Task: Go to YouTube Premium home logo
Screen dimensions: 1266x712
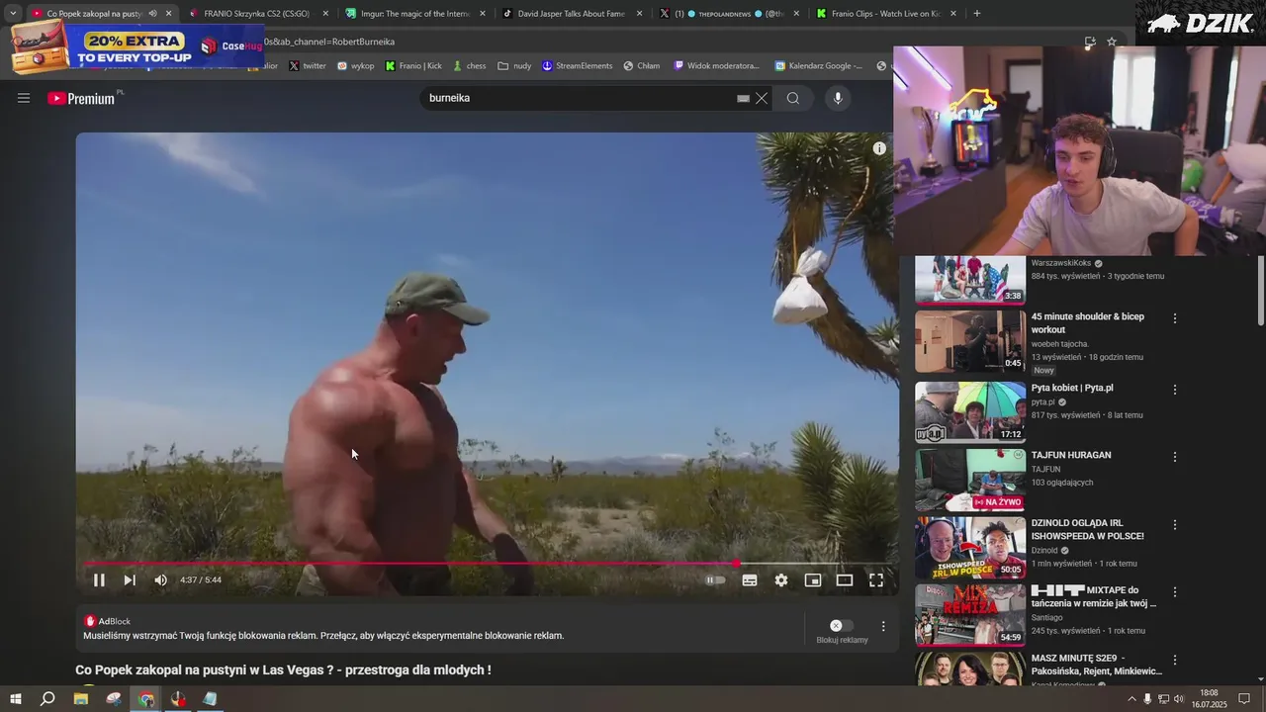Action: point(83,98)
